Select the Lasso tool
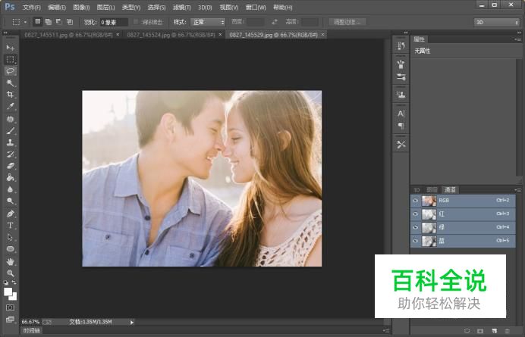This screenshot has height=337, width=525. click(11, 70)
